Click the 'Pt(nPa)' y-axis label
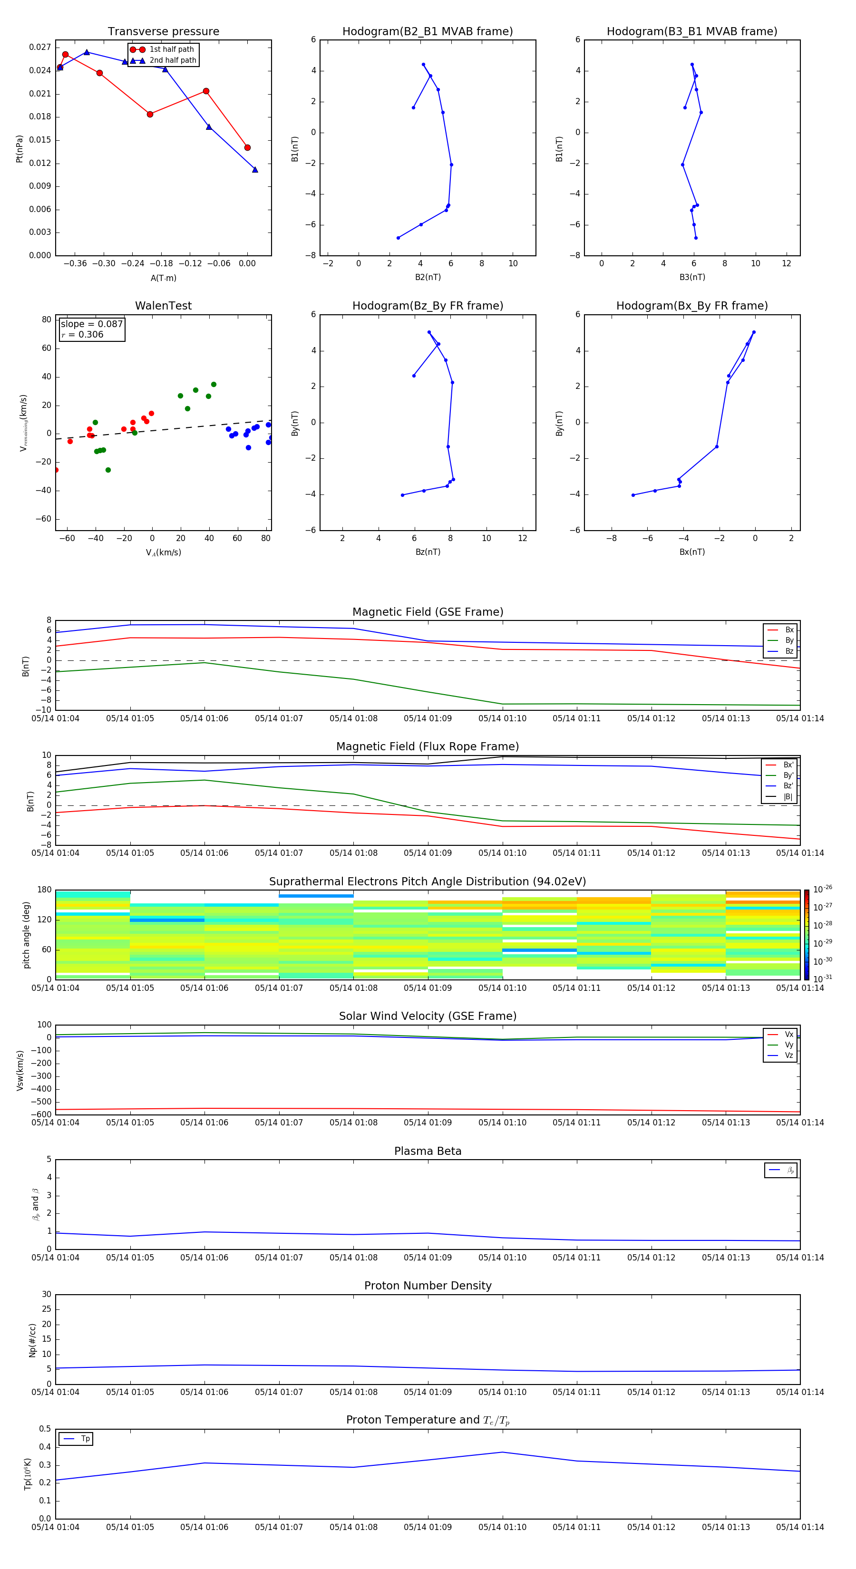Image resolution: width=856 pixels, height=1569 pixels. 19,149
